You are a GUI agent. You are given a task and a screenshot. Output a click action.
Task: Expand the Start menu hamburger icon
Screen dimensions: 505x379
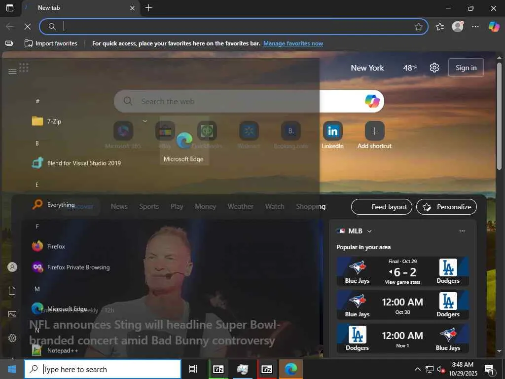12,72
